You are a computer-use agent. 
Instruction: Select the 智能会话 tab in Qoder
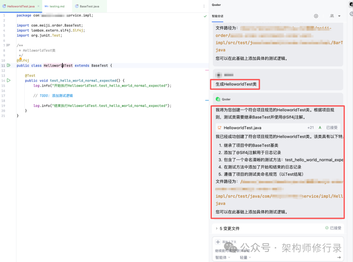tap(217, 16)
